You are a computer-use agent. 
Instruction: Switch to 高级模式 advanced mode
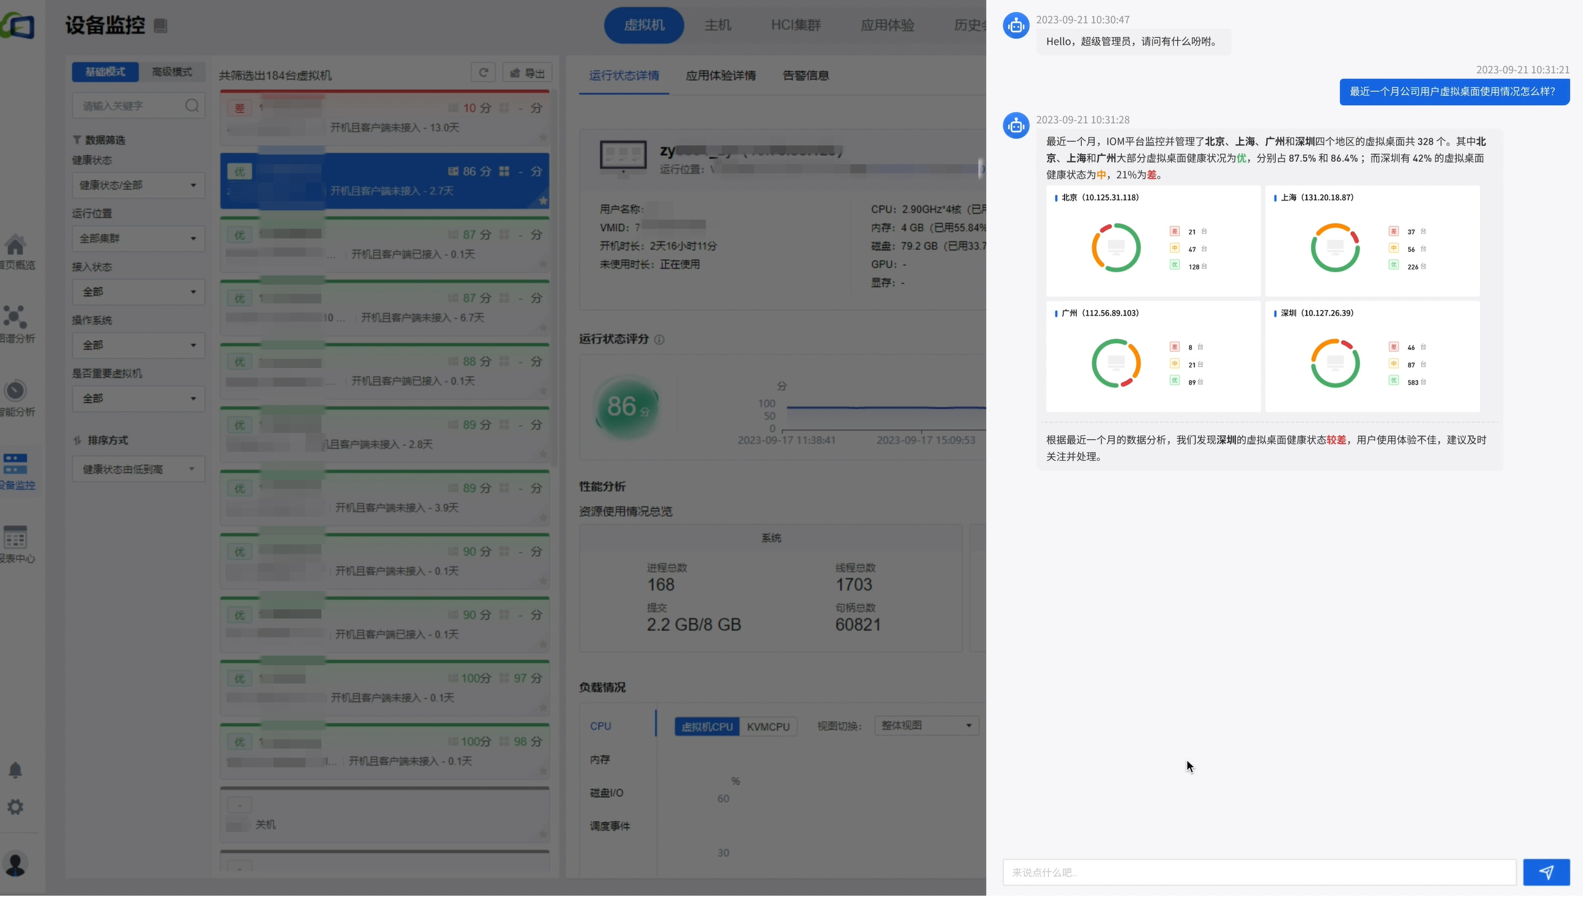[x=172, y=72]
